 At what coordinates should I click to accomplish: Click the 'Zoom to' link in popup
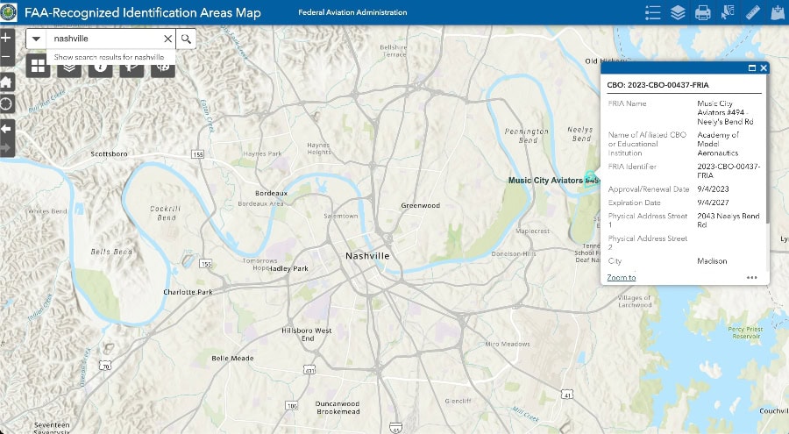622,277
